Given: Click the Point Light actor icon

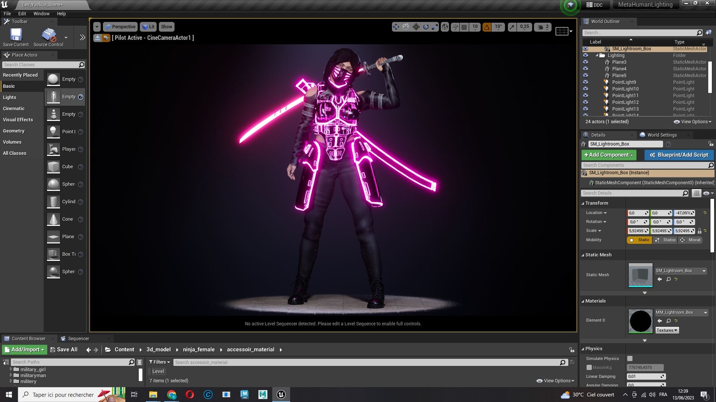Looking at the screenshot, I should pos(53,132).
